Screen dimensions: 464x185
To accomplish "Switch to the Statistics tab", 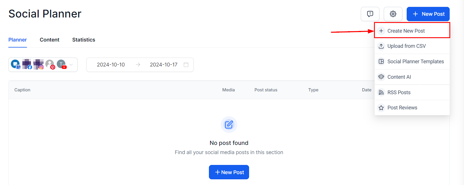I will pos(84,40).
